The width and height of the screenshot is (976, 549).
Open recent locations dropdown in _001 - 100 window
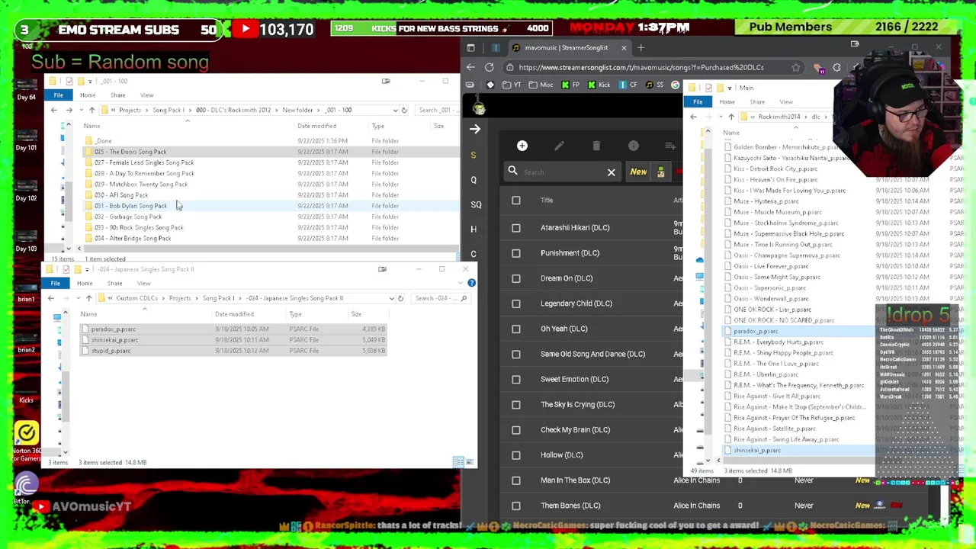(81, 110)
